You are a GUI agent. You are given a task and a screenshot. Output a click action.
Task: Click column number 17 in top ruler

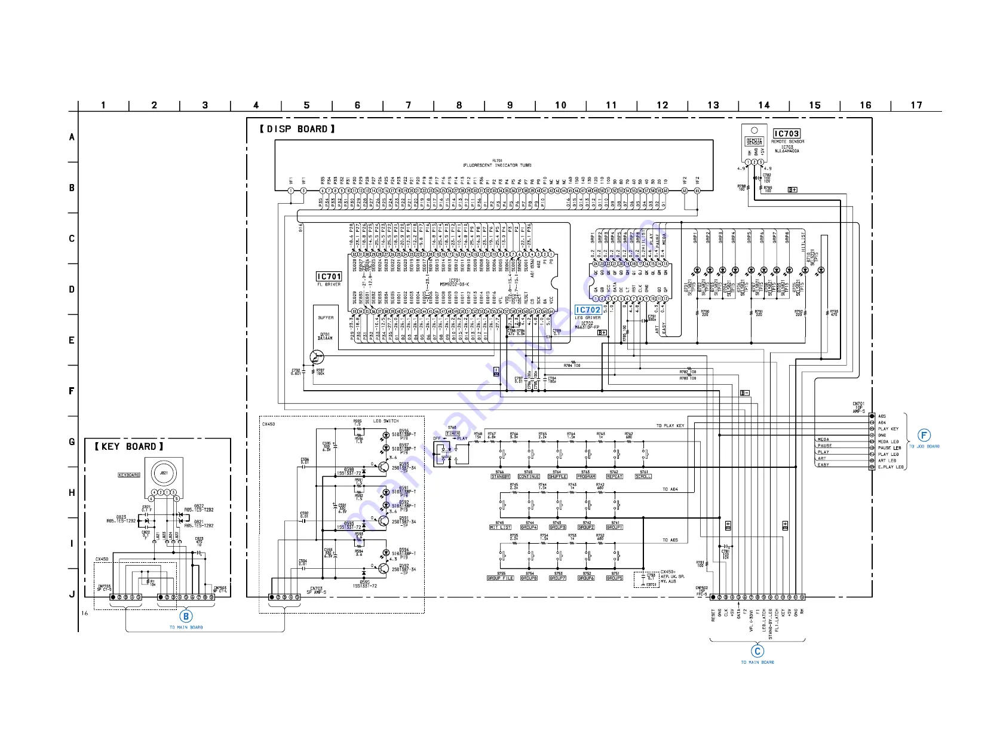[x=916, y=105]
